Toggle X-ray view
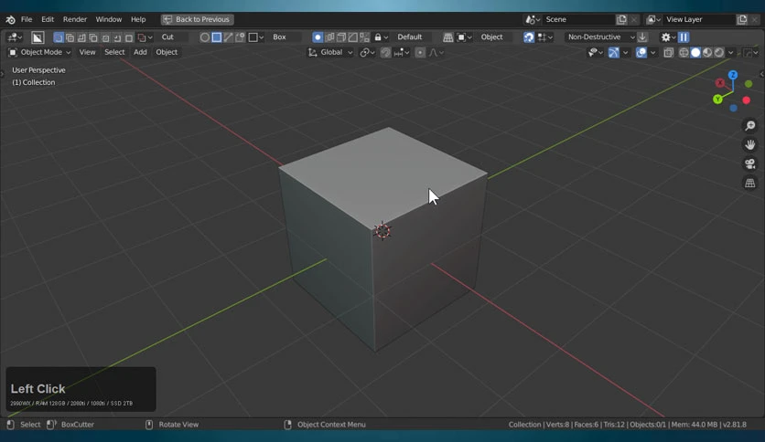 (668, 53)
